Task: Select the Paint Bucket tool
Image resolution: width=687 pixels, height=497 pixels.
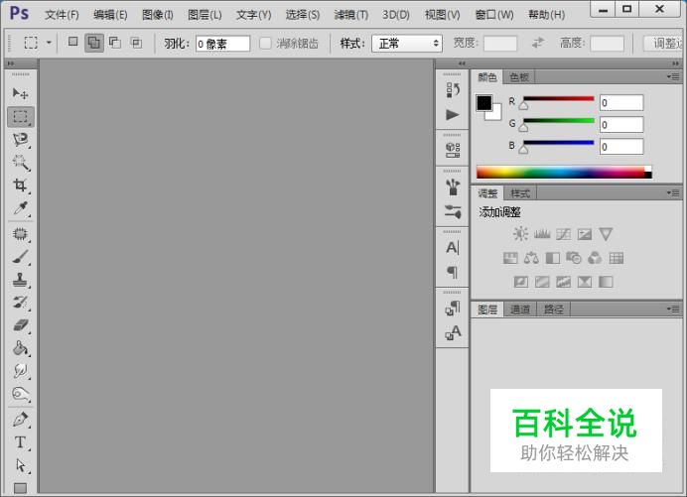Action: pyautogui.click(x=20, y=348)
